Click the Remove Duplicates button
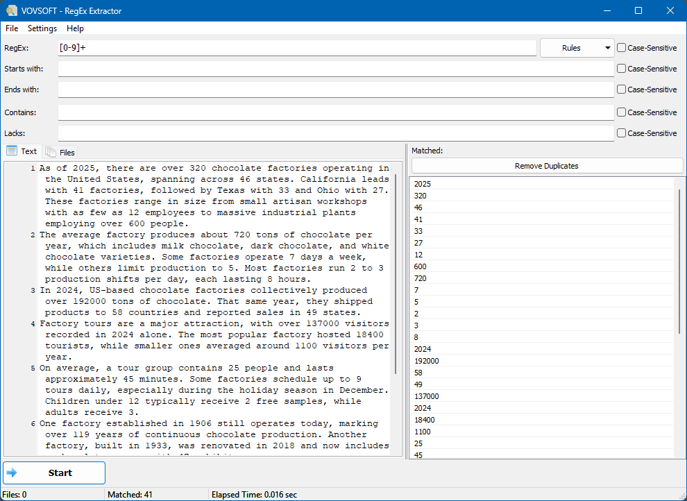The width and height of the screenshot is (687, 501). [547, 165]
